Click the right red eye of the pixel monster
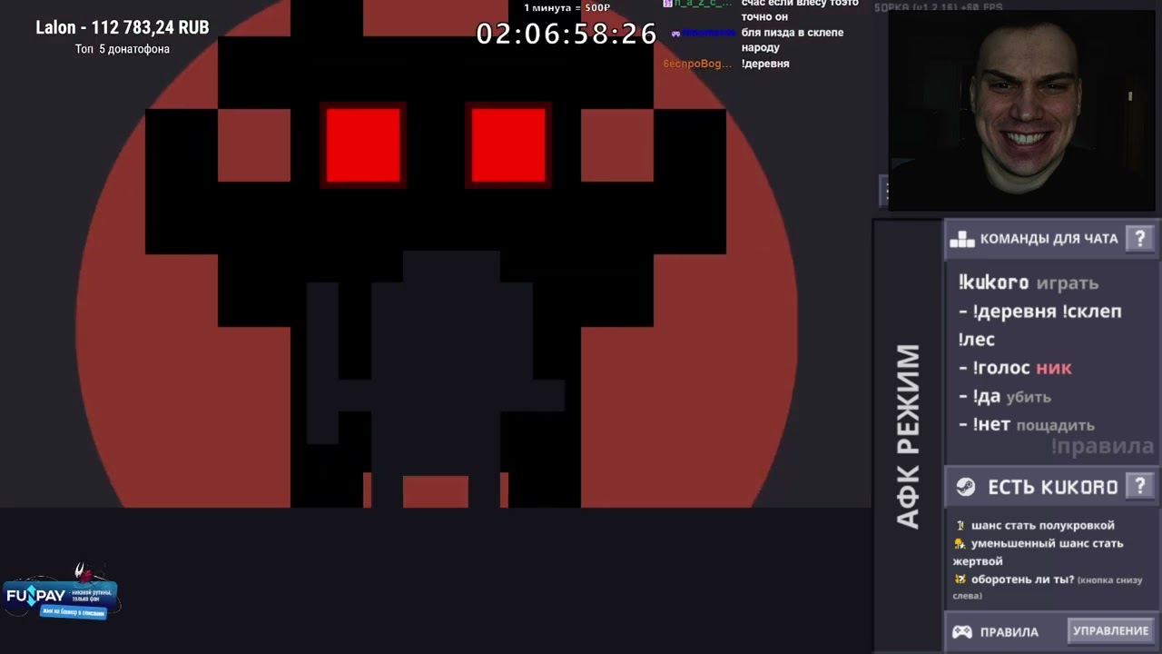The height and width of the screenshot is (654, 1162). [508, 145]
